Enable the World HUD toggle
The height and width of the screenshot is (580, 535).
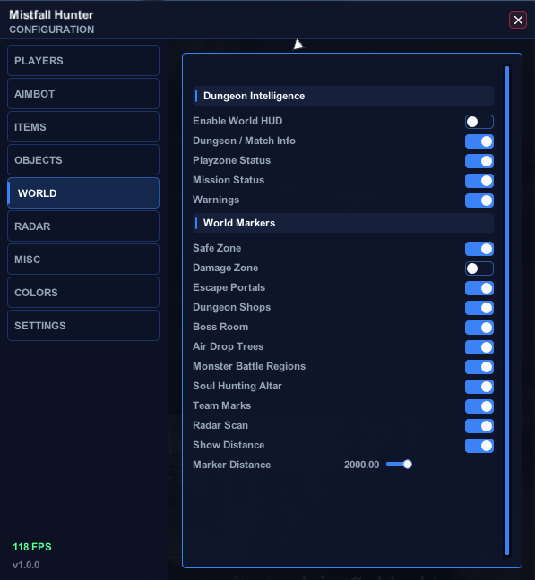pos(479,122)
